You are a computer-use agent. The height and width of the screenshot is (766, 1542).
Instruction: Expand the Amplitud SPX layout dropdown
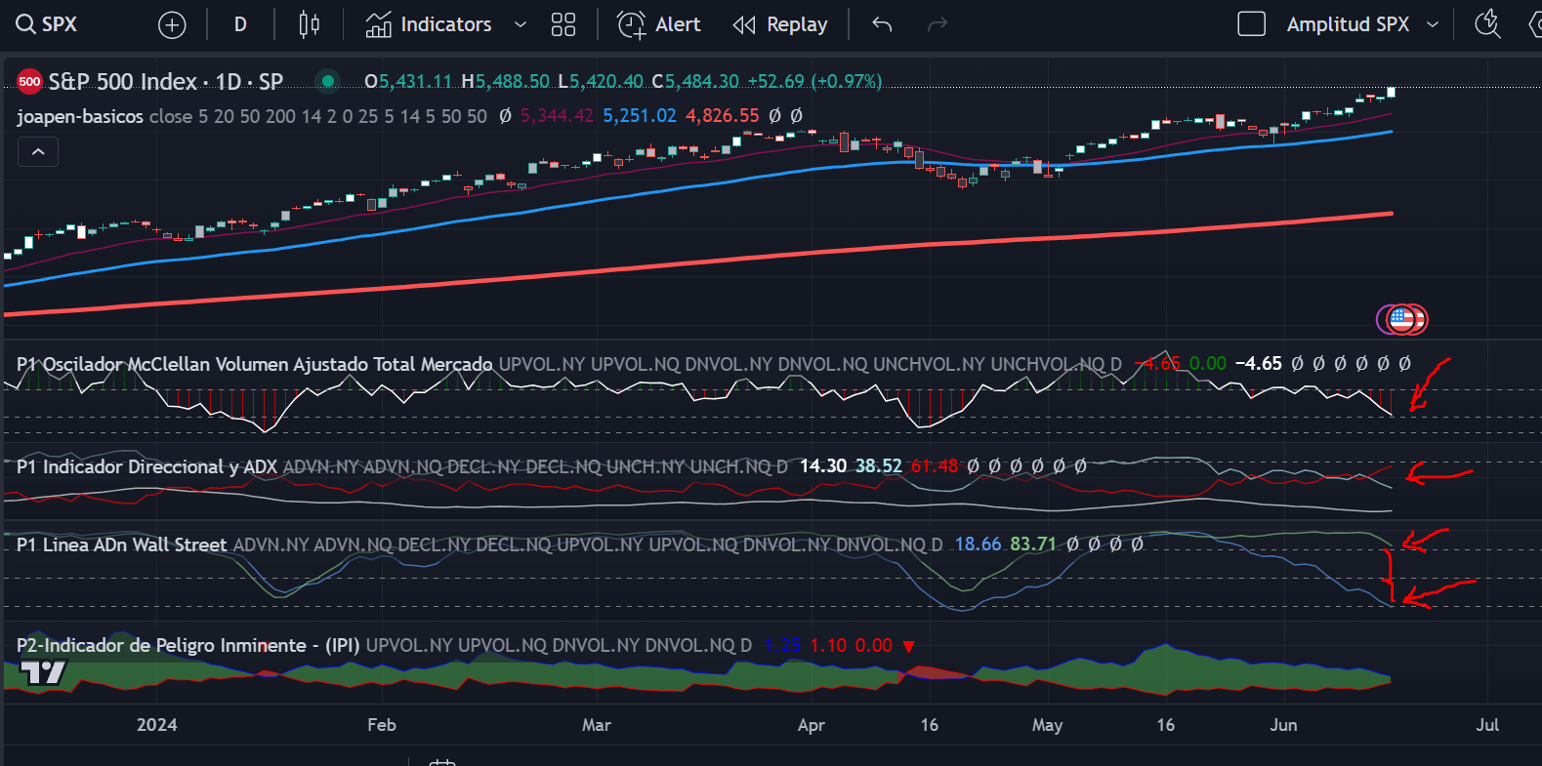(x=1433, y=24)
